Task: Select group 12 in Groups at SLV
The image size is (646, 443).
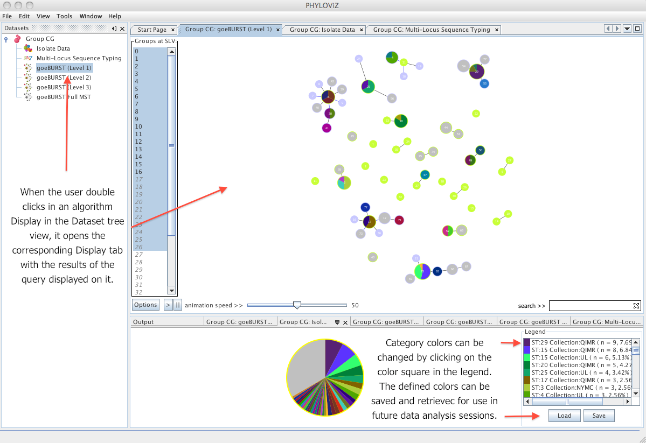Action: pos(150,142)
